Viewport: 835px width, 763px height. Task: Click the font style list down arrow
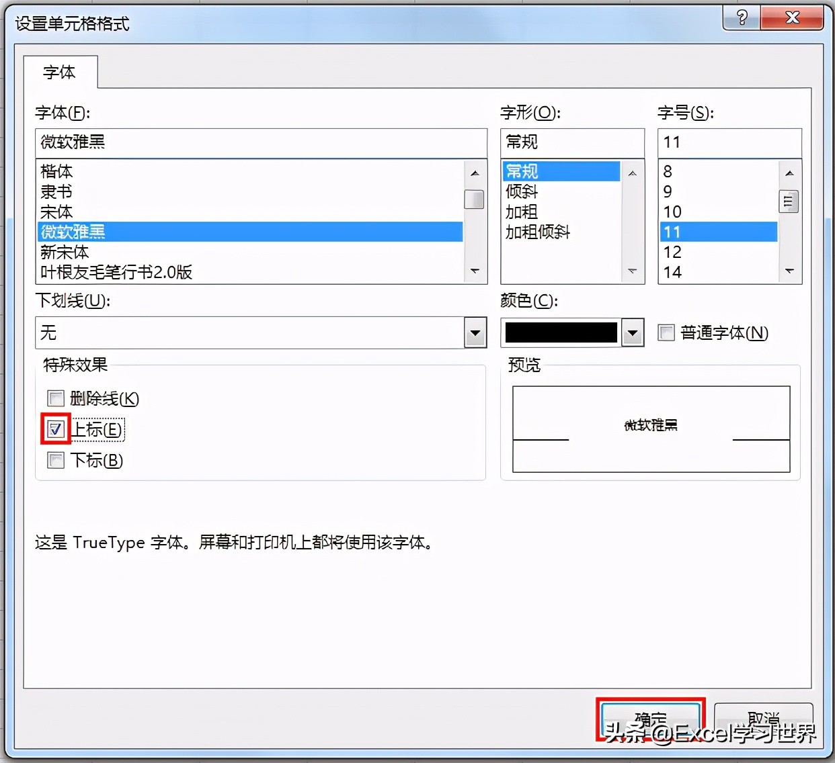(x=632, y=271)
